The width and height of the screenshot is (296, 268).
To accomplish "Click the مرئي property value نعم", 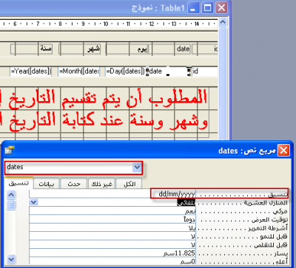I will pyautogui.click(x=112, y=211).
